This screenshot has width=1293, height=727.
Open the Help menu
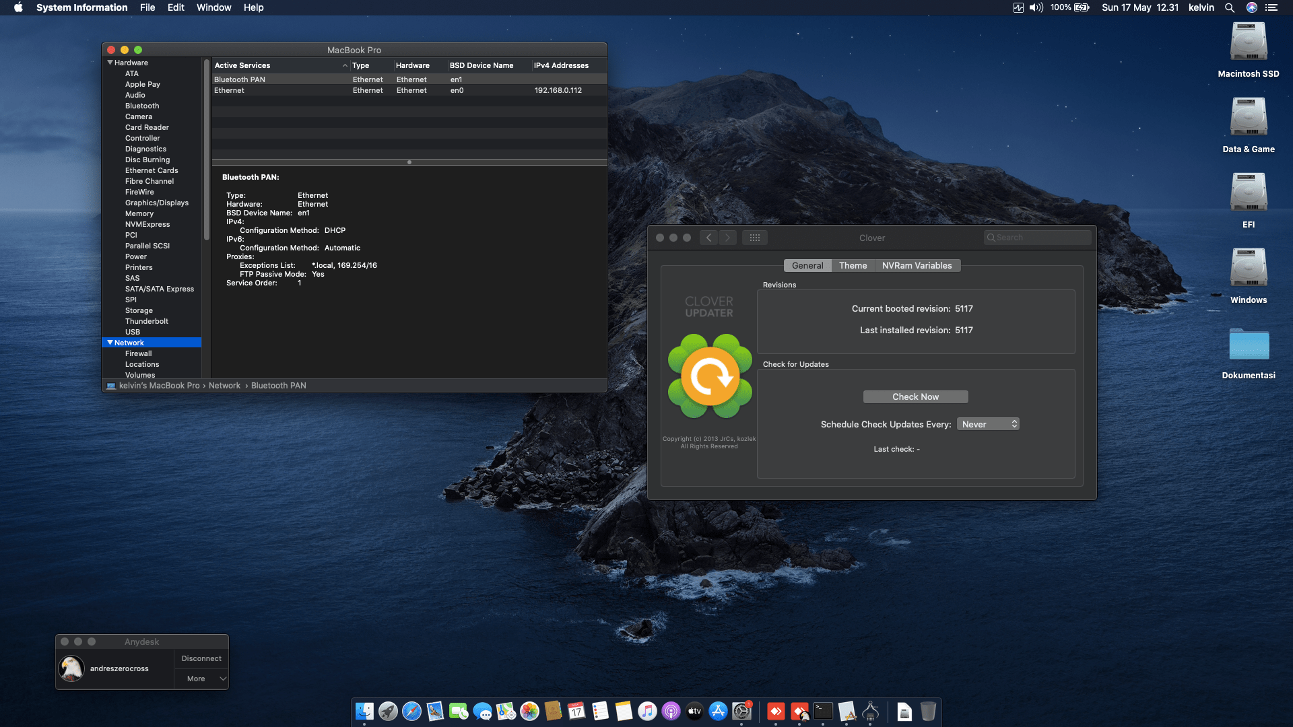pos(253,7)
